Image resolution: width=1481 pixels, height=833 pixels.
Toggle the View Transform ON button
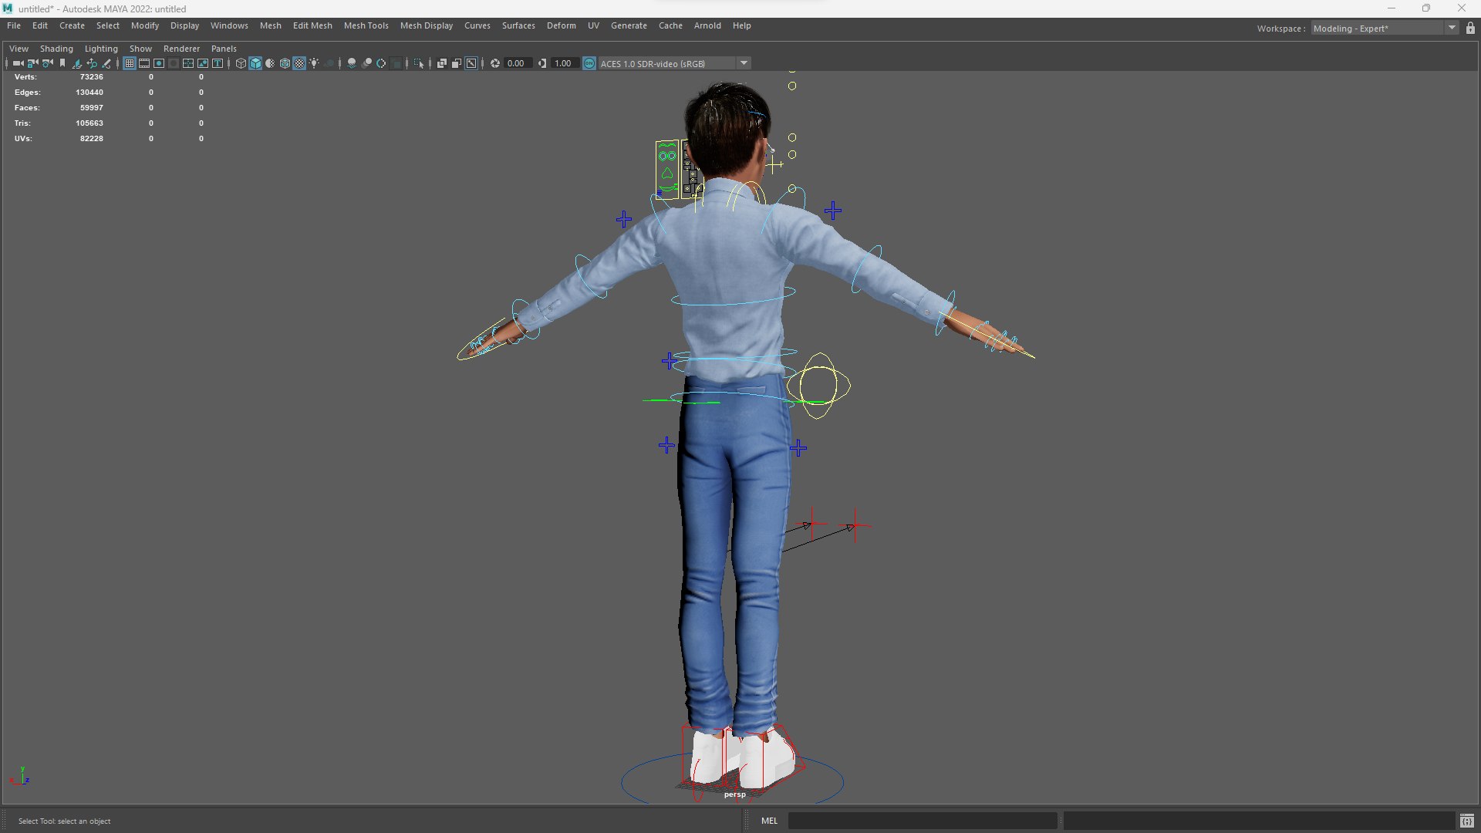point(589,63)
